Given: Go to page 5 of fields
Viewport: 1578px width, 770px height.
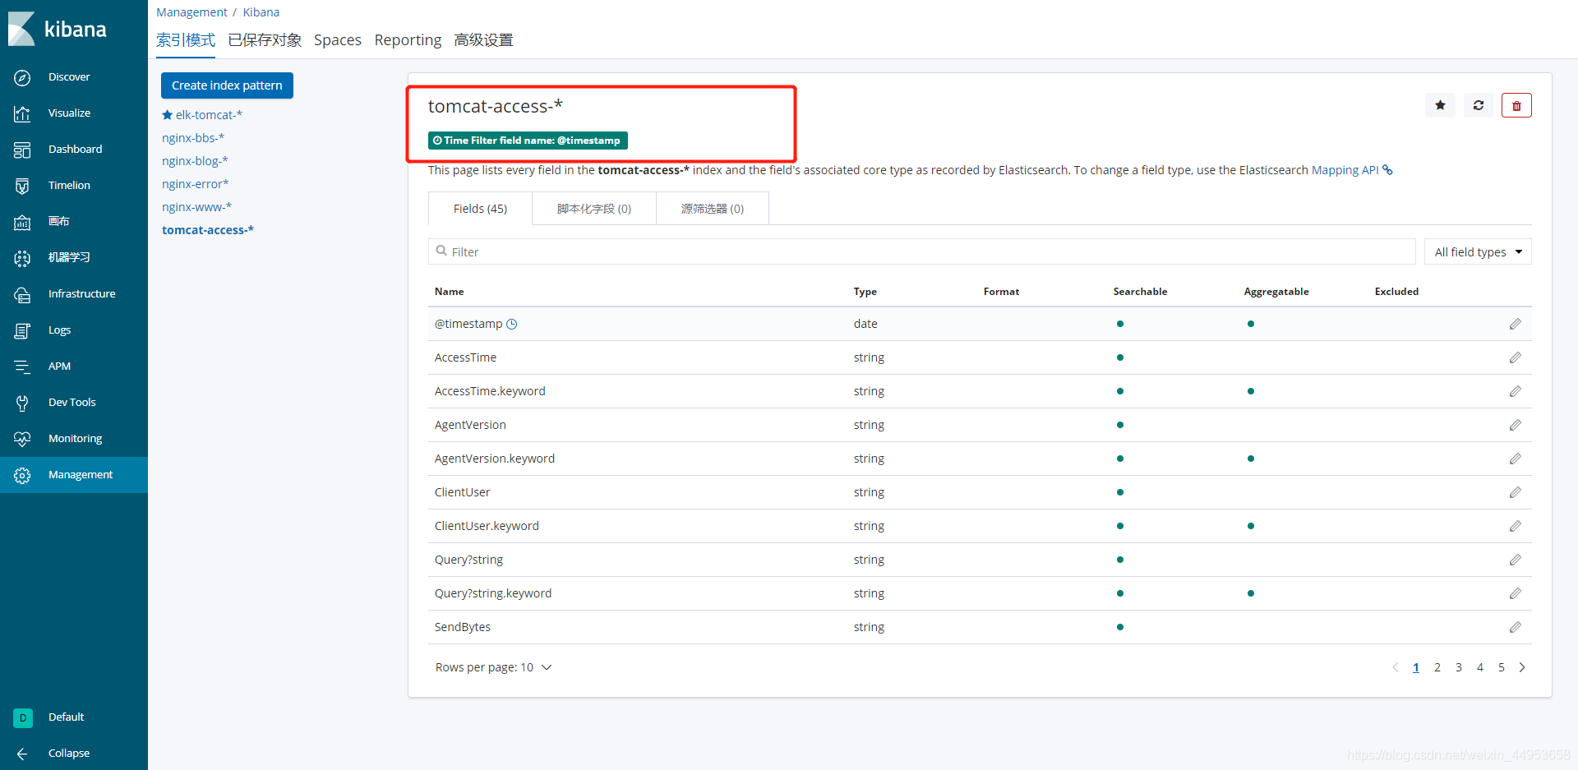Looking at the screenshot, I should (1502, 667).
